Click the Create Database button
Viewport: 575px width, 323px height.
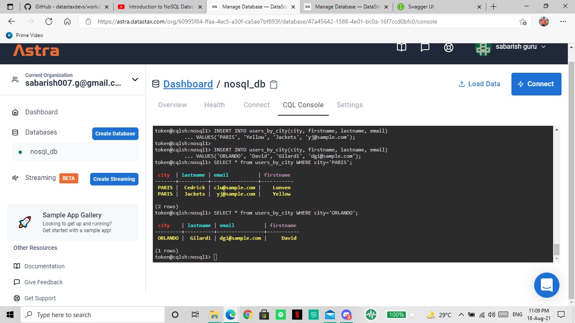115,133
